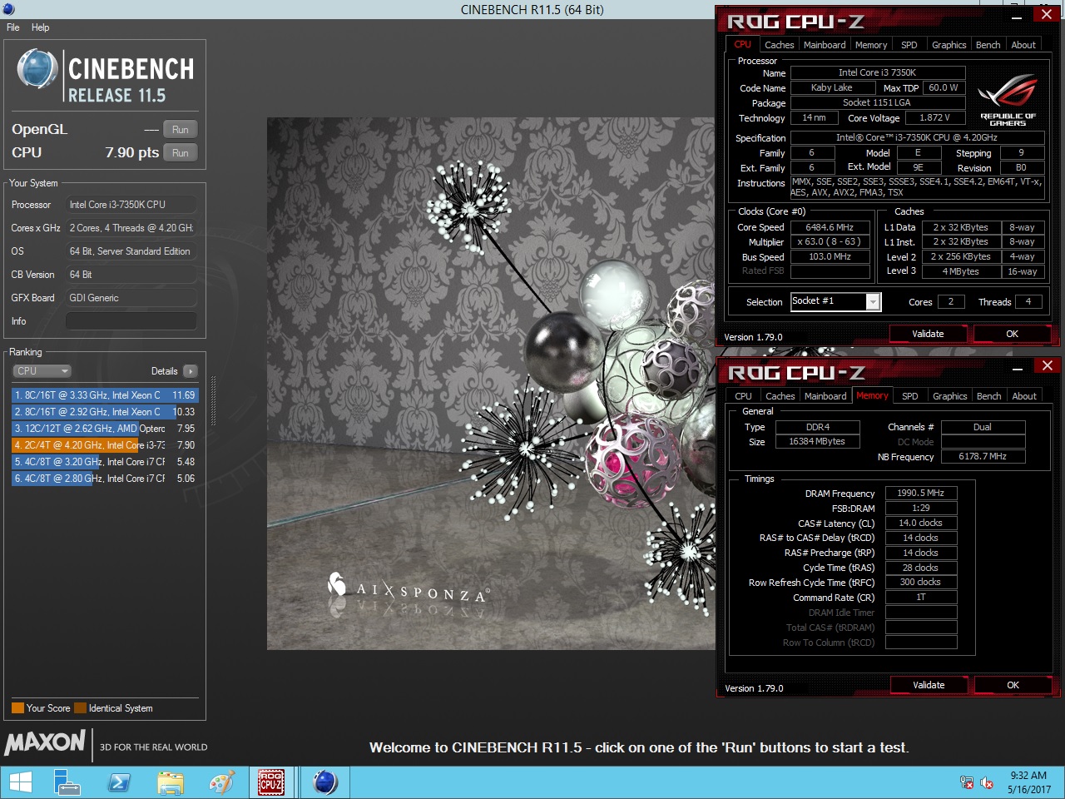This screenshot has height=799, width=1065.
Task: Click OK in upper CPU-Z window
Action: tap(1012, 334)
